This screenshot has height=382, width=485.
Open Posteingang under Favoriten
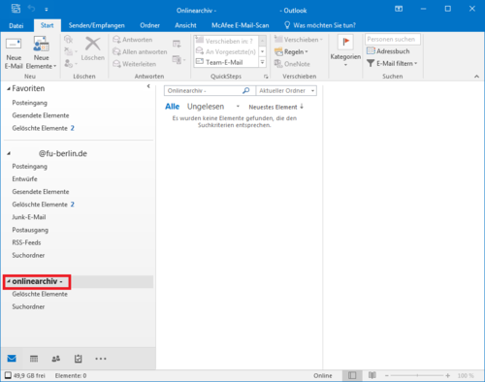pyautogui.click(x=30, y=103)
